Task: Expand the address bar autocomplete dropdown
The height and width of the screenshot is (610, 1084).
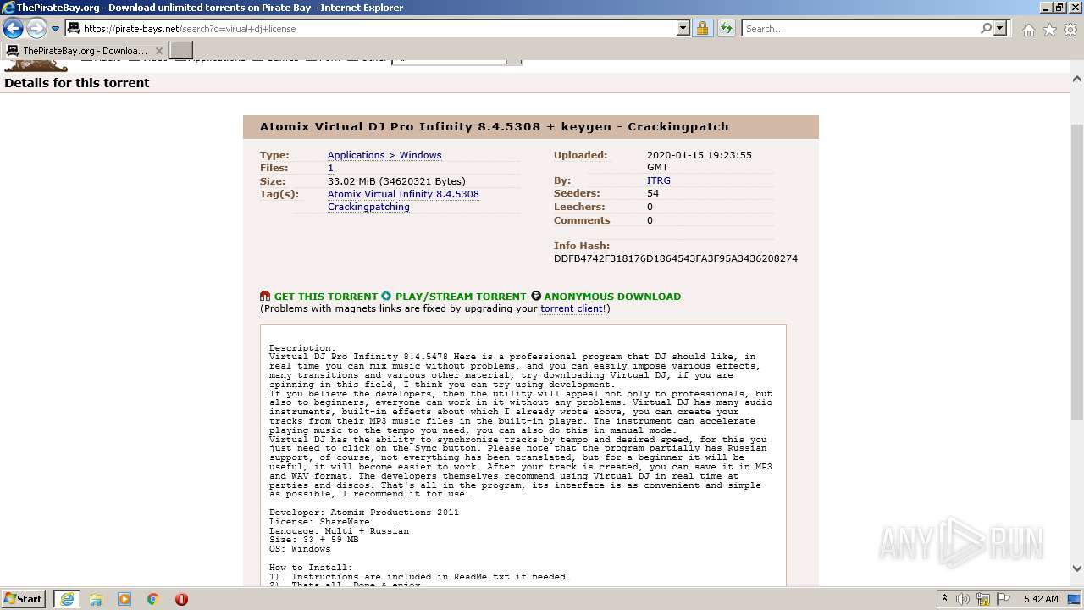Action: (683, 28)
